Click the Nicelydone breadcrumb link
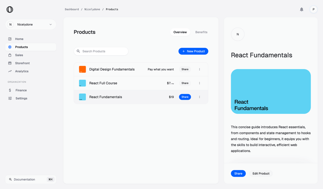The image size is (323, 189). [x=92, y=9]
